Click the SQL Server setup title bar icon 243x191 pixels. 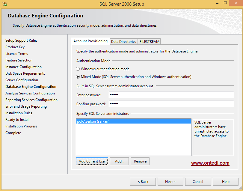(5, 4)
